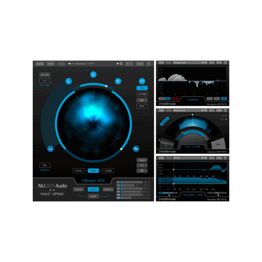Click the Monofilter slider in Monofilter window
This screenshot has width=262, height=262.
[168, 193]
